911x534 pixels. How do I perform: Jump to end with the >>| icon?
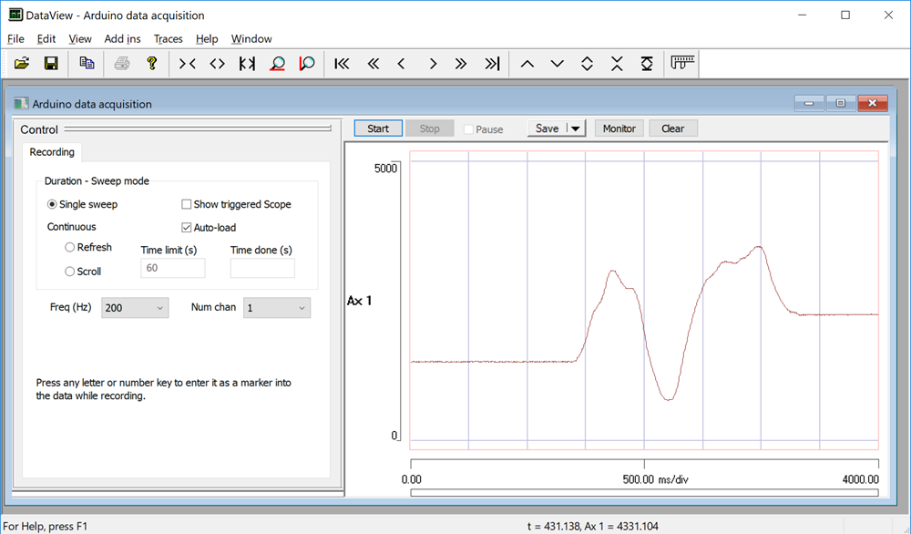[x=492, y=64]
